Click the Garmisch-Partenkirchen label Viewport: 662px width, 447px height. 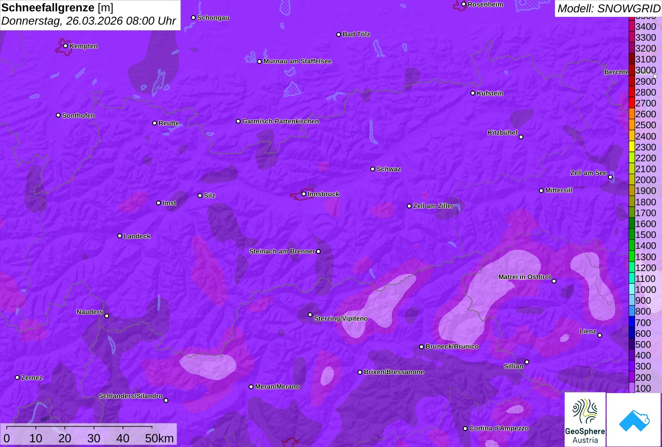[280, 121]
